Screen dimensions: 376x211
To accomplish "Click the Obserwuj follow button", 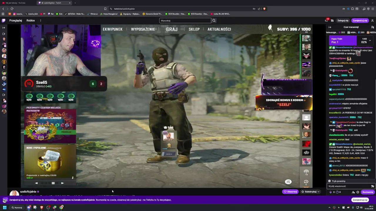I will click(x=290, y=192).
